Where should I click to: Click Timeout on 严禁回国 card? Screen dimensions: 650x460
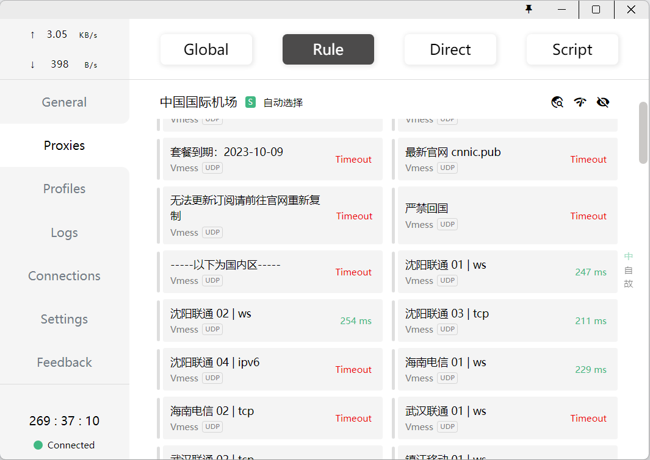coord(588,216)
